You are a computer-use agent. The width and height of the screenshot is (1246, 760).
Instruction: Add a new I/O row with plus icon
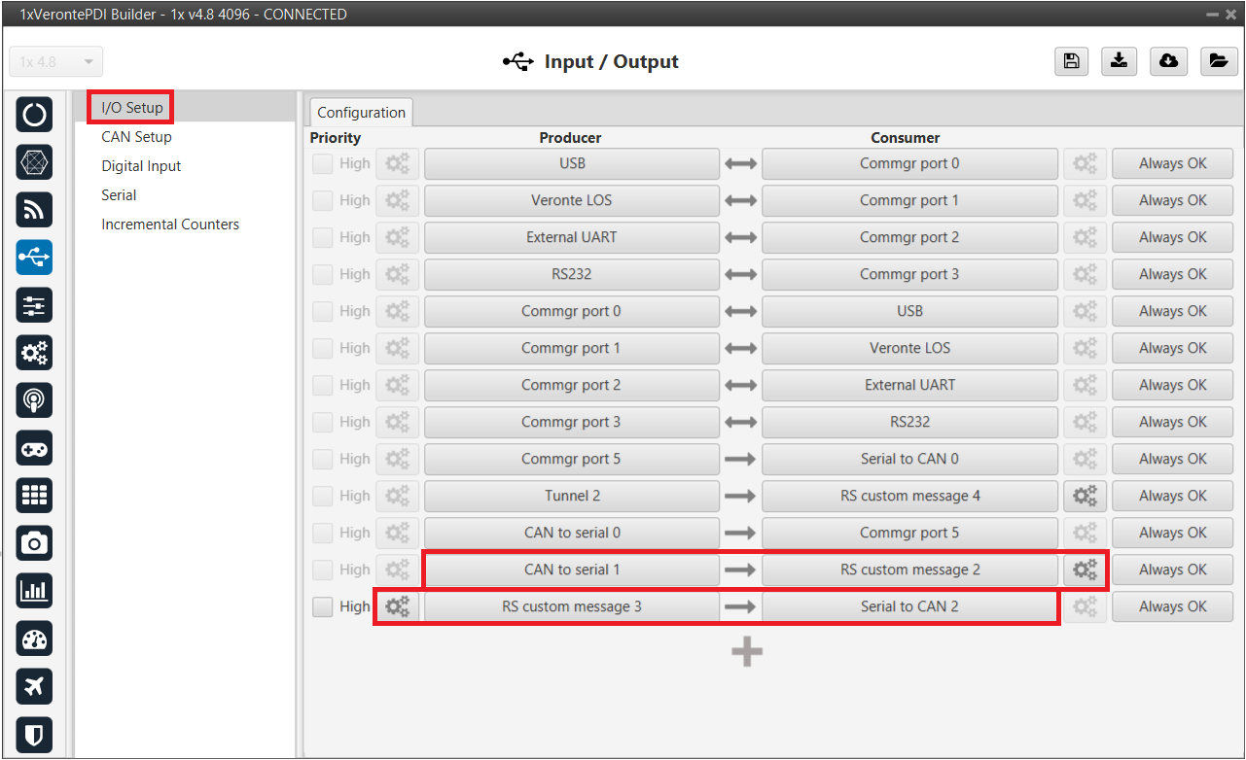pos(746,653)
